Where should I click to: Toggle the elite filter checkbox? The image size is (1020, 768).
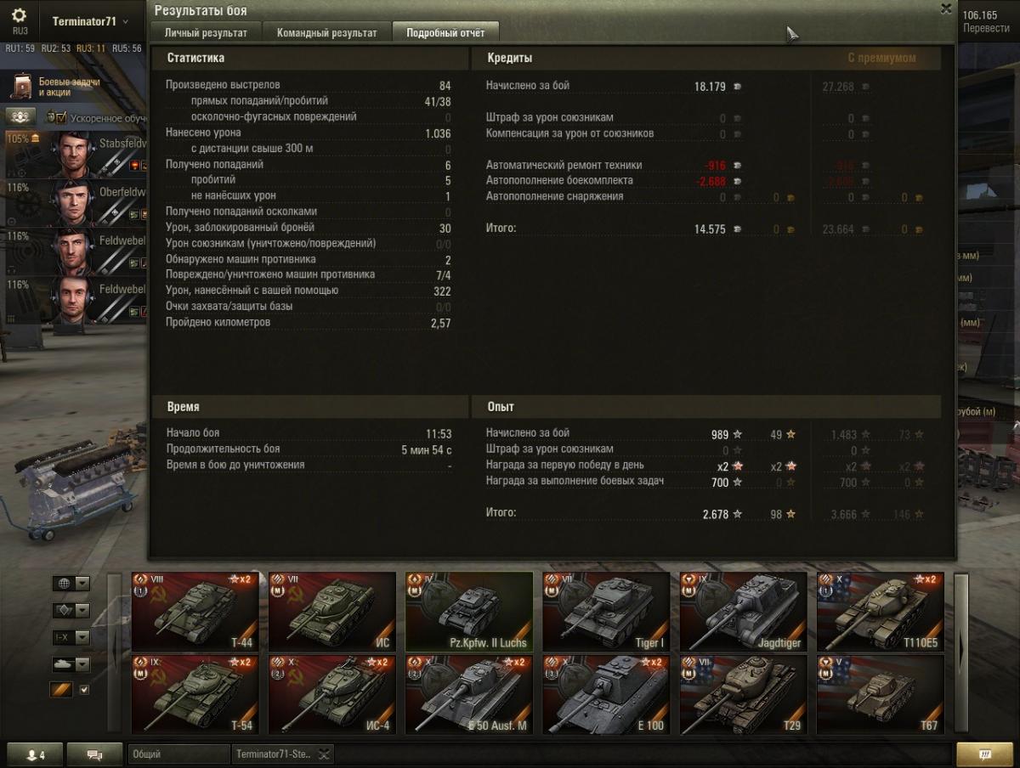point(83,690)
